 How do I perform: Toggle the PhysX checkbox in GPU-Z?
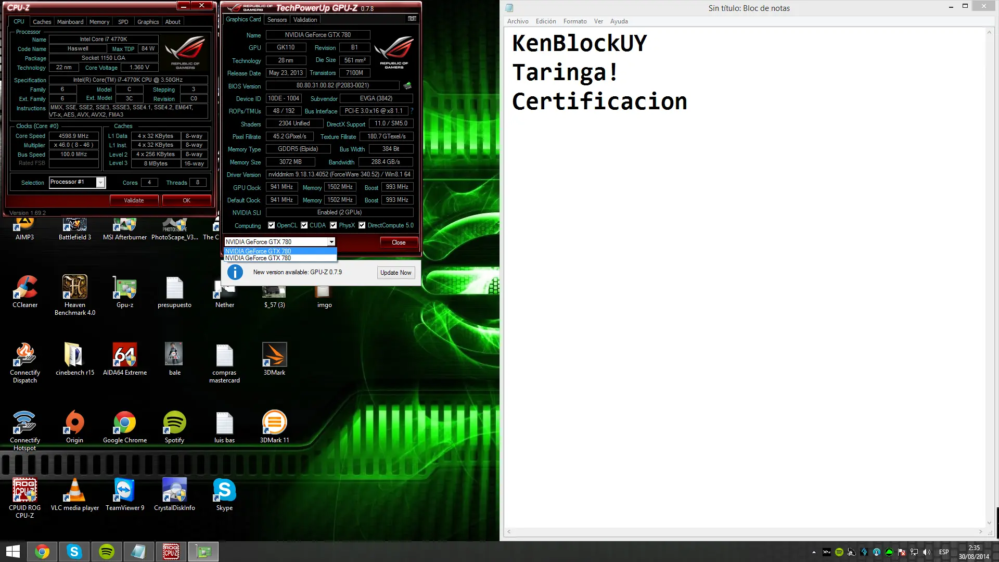point(334,225)
